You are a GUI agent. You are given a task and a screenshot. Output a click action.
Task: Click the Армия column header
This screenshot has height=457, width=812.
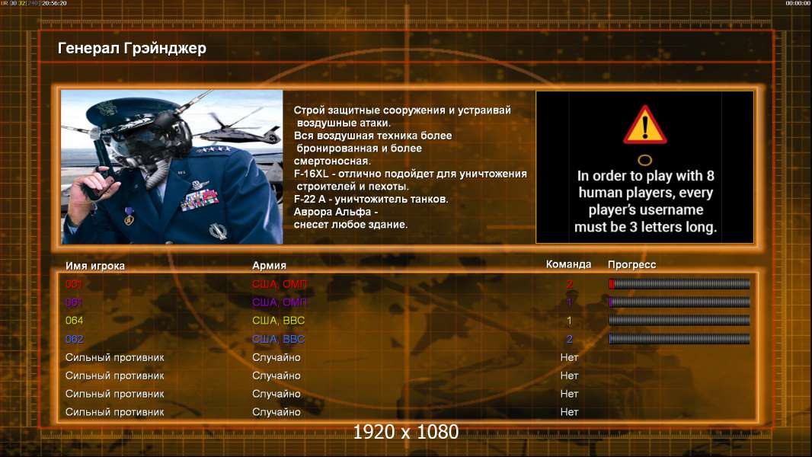point(270,265)
